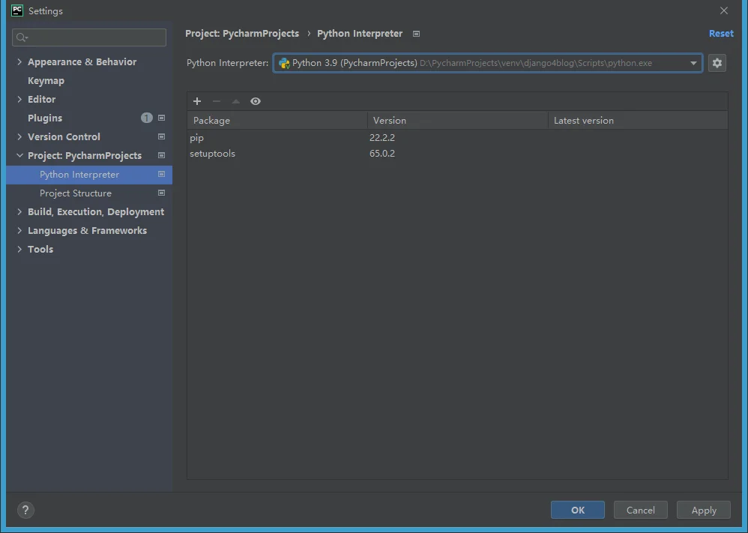Sort by Latest version column header
Viewport: 748px width, 533px height.
[x=639, y=120]
